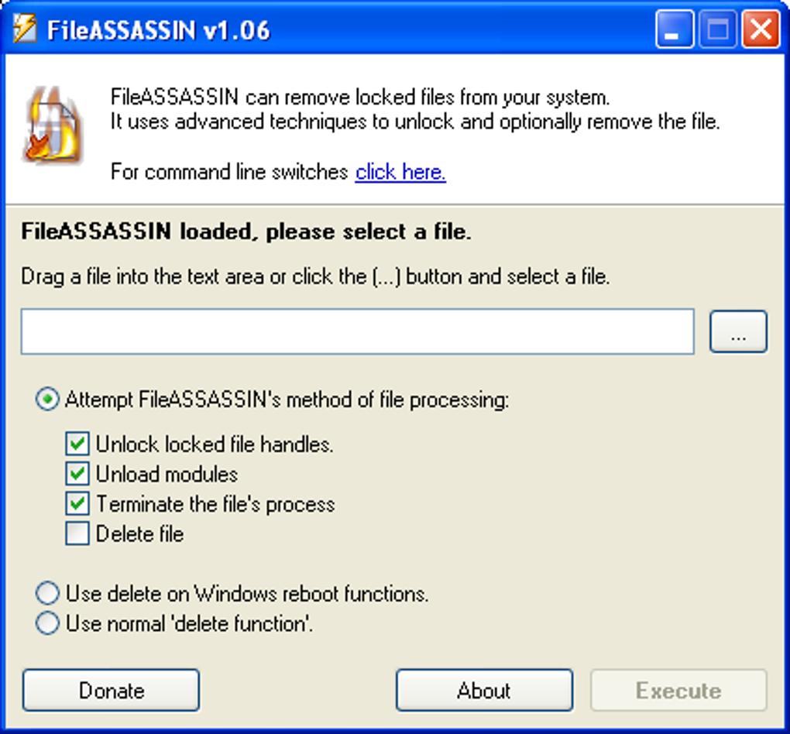Minimize the FileASSASSIN window
The image size is (790, 734).
(x=674, y=29)
